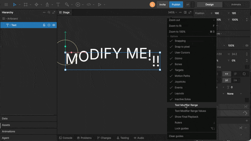This screenshot has width=251, height=141.
Task: Open the Stage tab
Action: pos(64,12)
